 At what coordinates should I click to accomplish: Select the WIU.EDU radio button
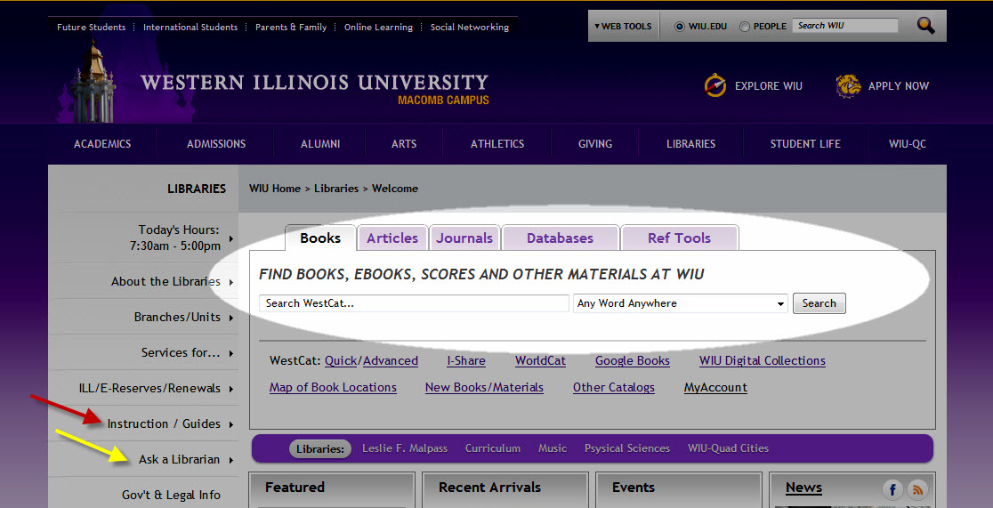680,27
